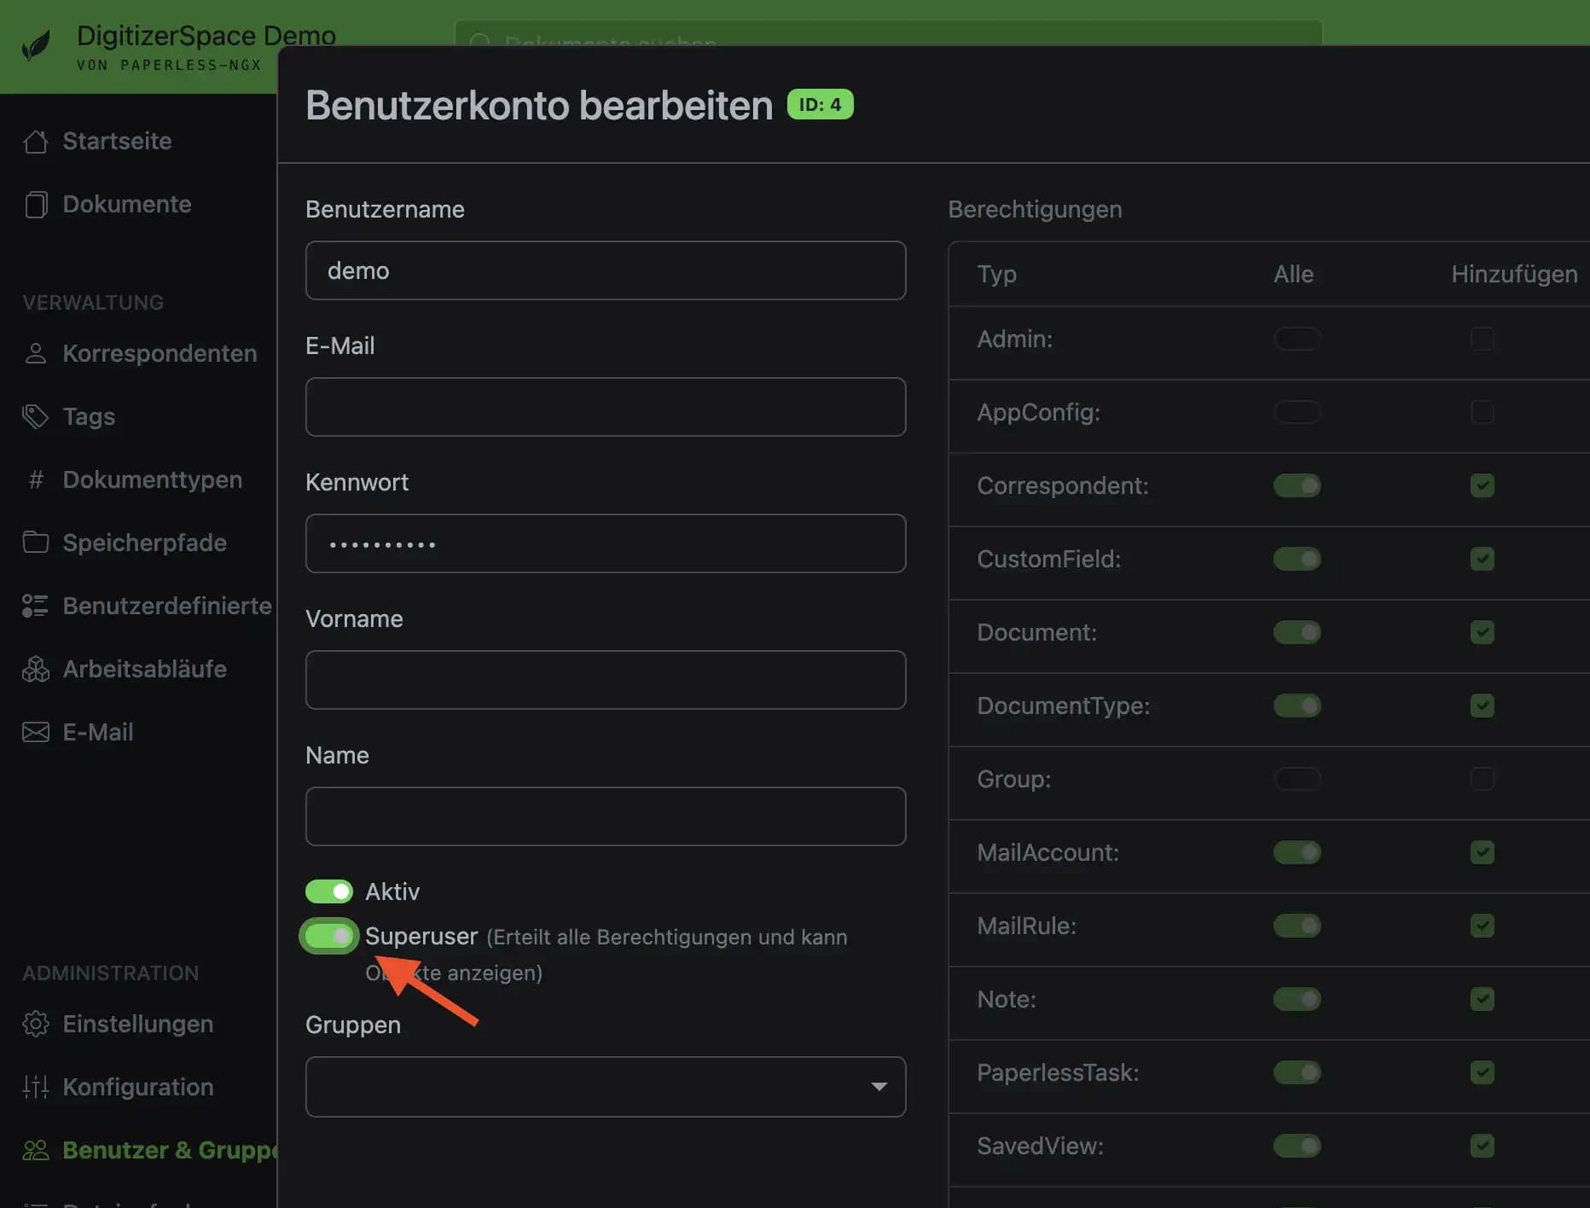Click the Kennwort password field
Screen dimensions: 1590x1208
pyautogui.click(x=606, y=543)
